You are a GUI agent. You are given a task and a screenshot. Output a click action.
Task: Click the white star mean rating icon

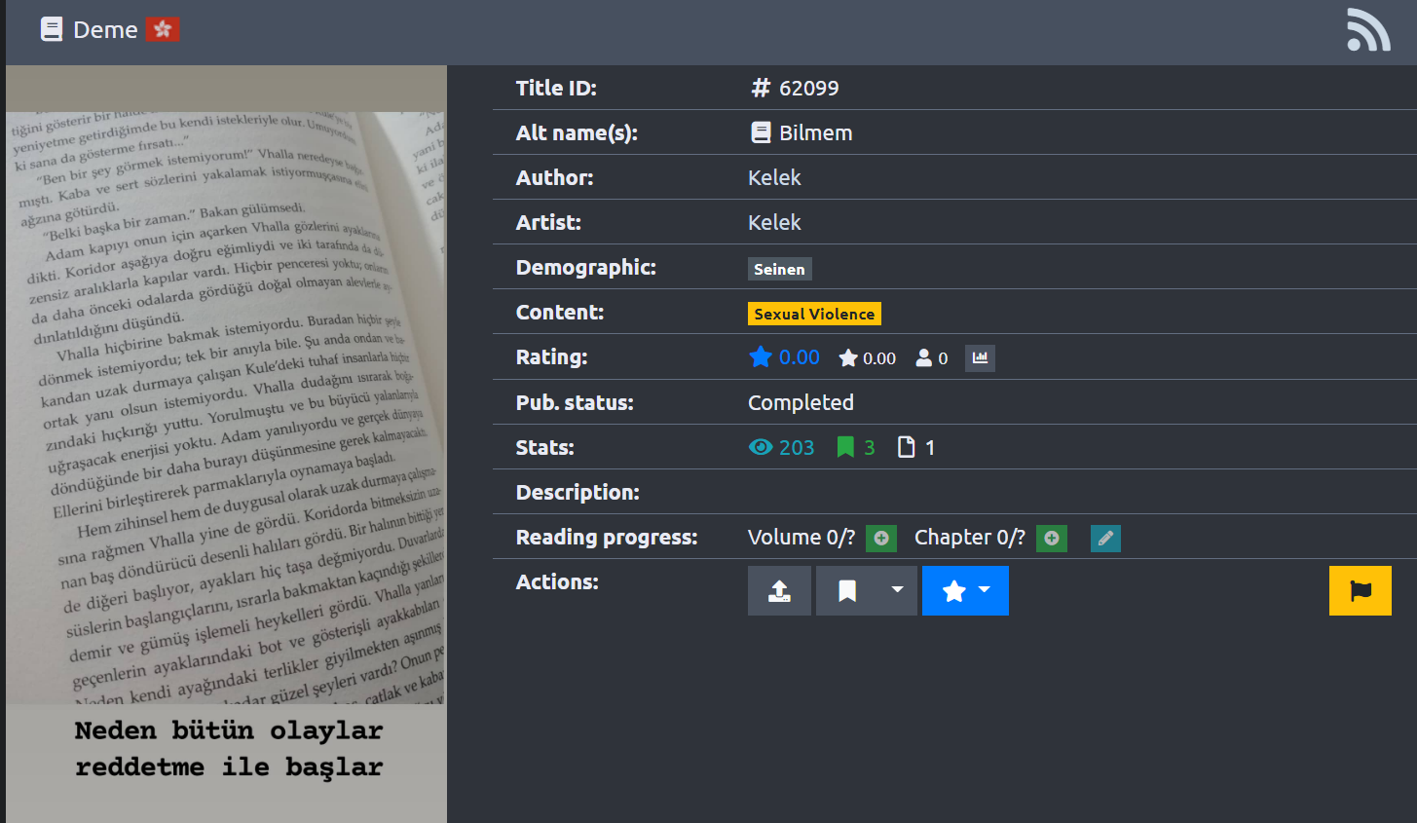[x=848, y=358]
